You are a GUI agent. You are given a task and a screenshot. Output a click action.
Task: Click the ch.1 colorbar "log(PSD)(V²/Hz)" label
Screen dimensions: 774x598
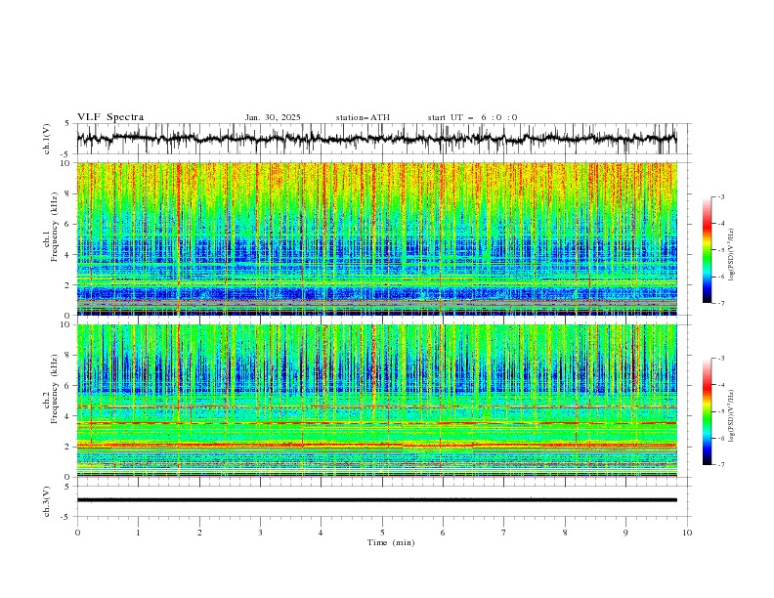click(732, 255)
